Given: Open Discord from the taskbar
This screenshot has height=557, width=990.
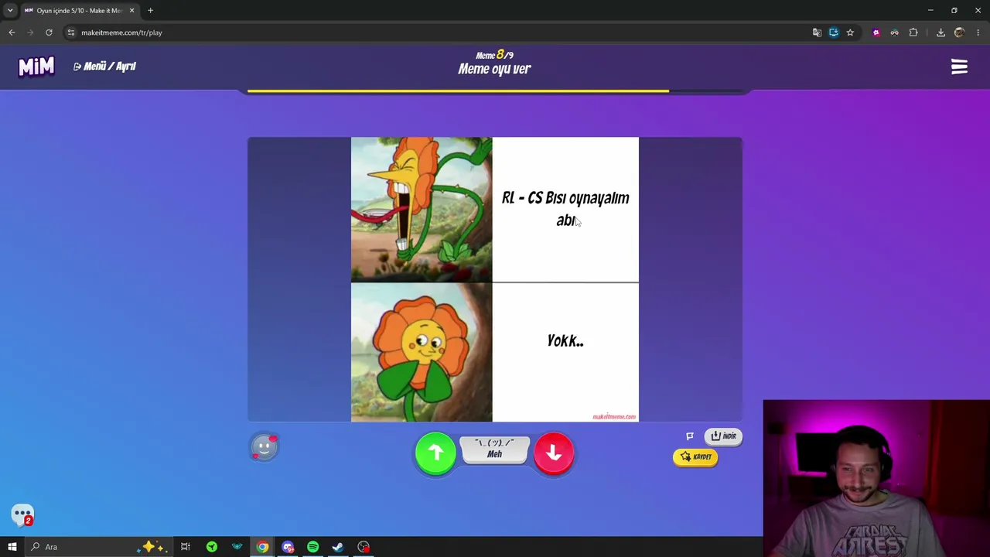Looking at the screenshot, I should point(288,547).
